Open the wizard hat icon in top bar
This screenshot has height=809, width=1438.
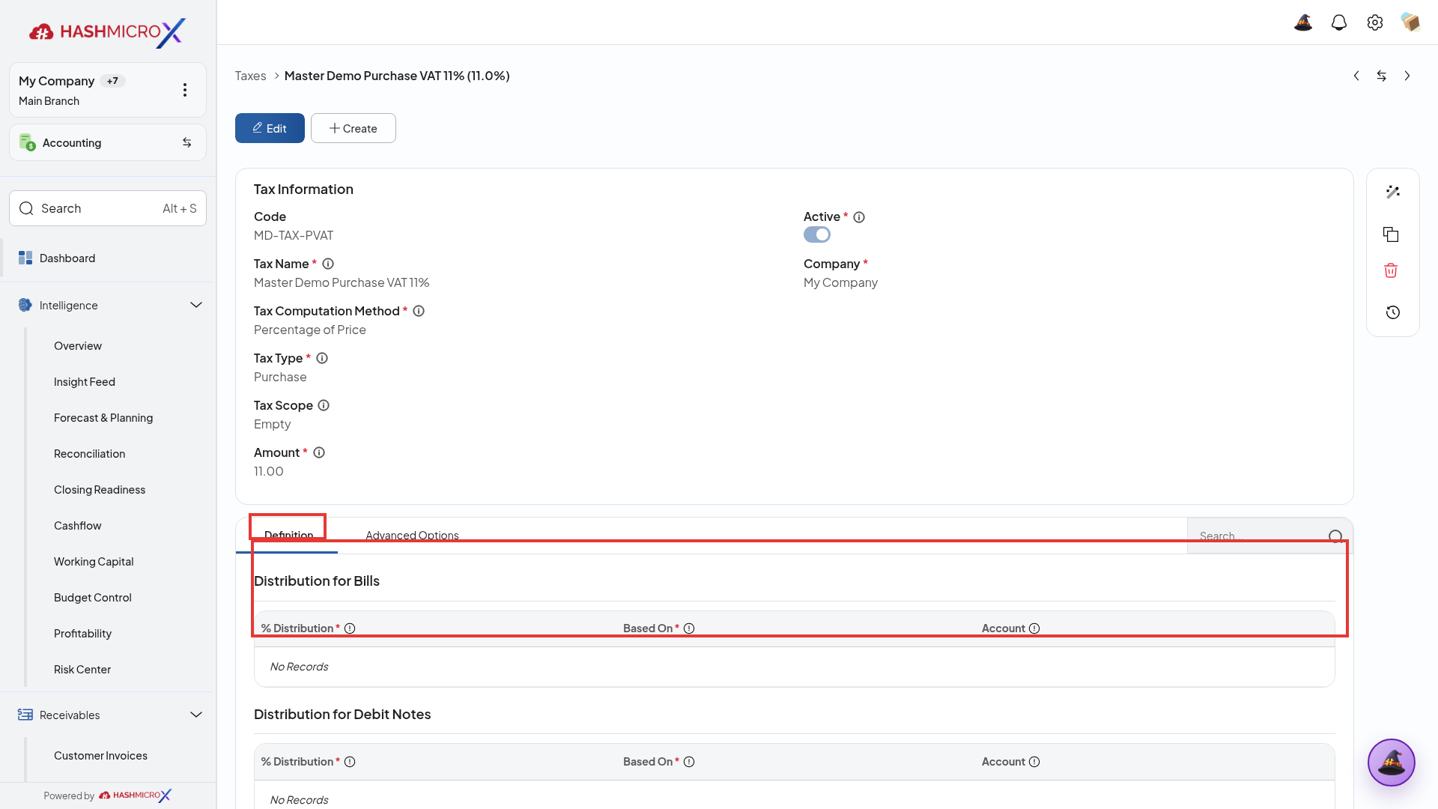1303,22
